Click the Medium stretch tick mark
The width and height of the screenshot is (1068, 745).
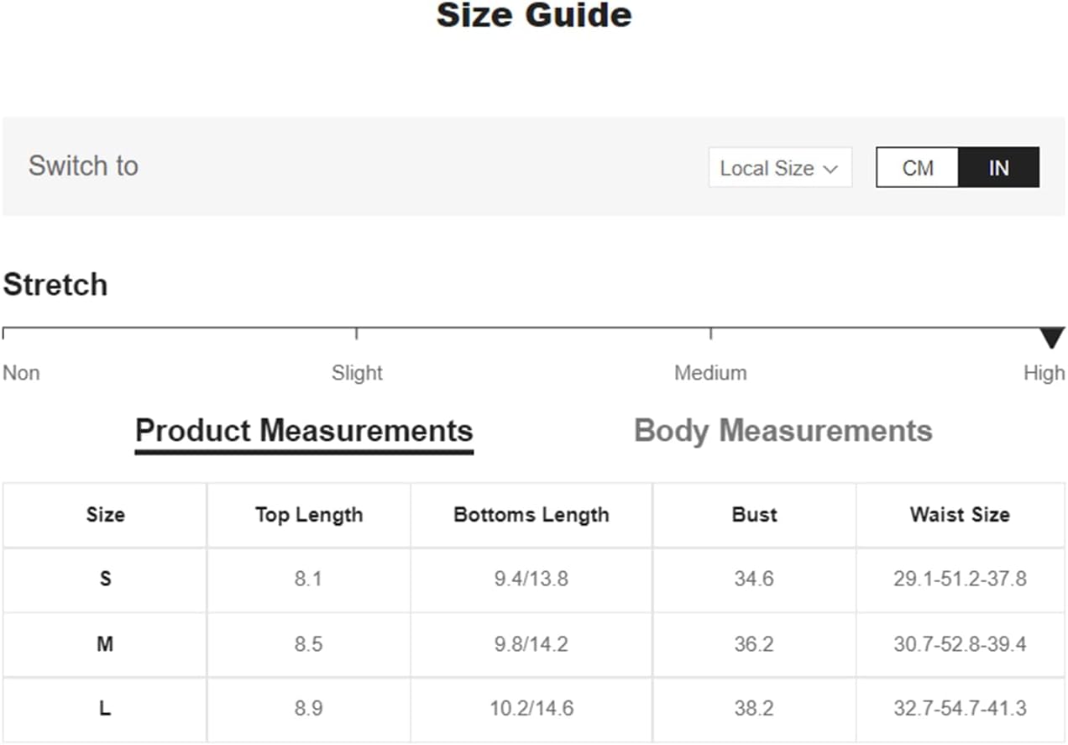711,333
